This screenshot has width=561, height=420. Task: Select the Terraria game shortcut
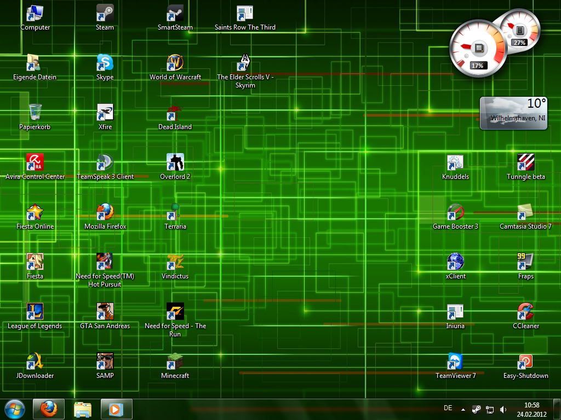(x=175, y=212)
